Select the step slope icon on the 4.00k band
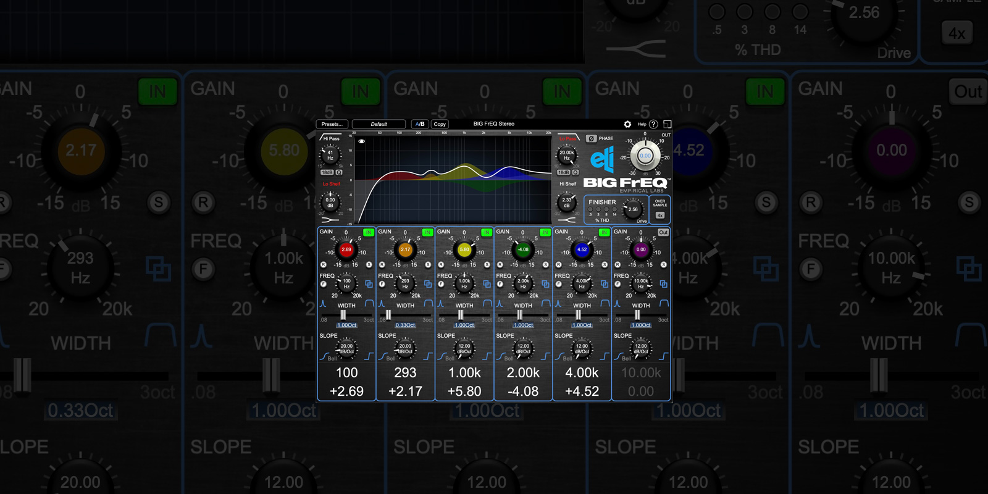Image resolution: width=988 pixels, height=494 pixels. [605, 356]
